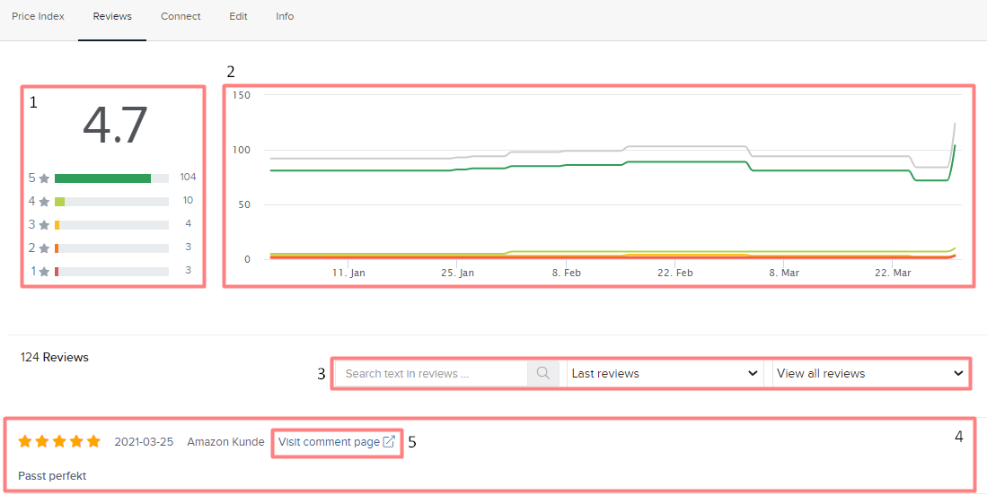Viewport: 987px width, 495px height.
Task: Select the Info tab
Action: coord(285,16)
